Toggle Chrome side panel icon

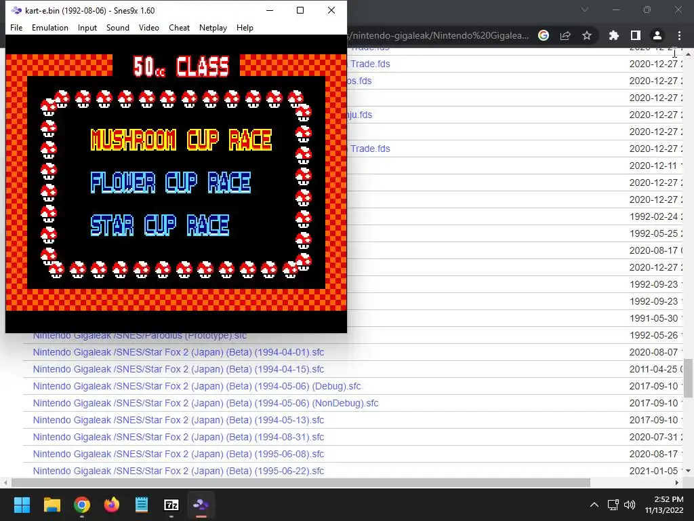636,35
